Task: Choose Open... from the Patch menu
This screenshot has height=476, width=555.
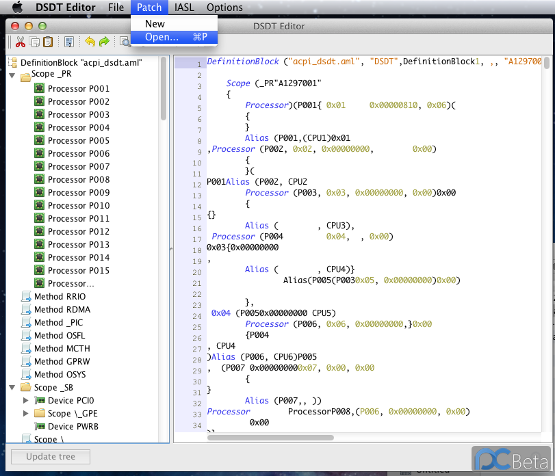Action: 162,37
